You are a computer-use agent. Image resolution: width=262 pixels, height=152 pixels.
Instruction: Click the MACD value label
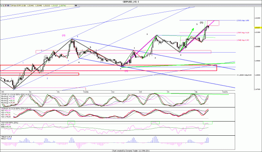[6, 139]
